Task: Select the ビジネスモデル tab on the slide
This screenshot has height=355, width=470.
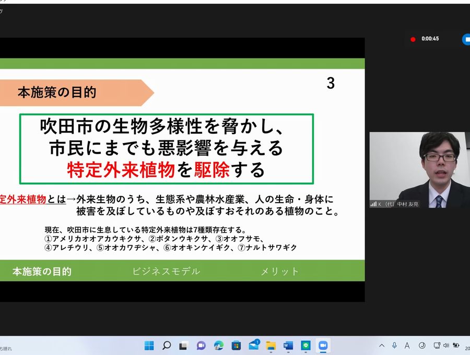Action: tap(166, 271)
